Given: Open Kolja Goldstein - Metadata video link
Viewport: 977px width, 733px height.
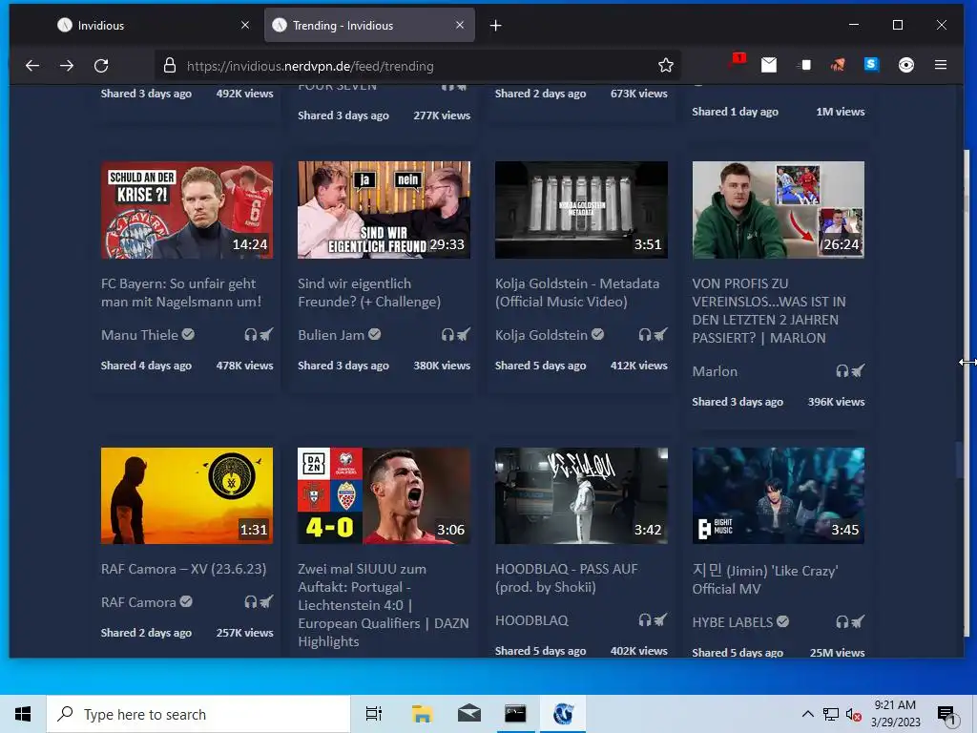Looking at the screenshot, I should click(x=577, y=292).
